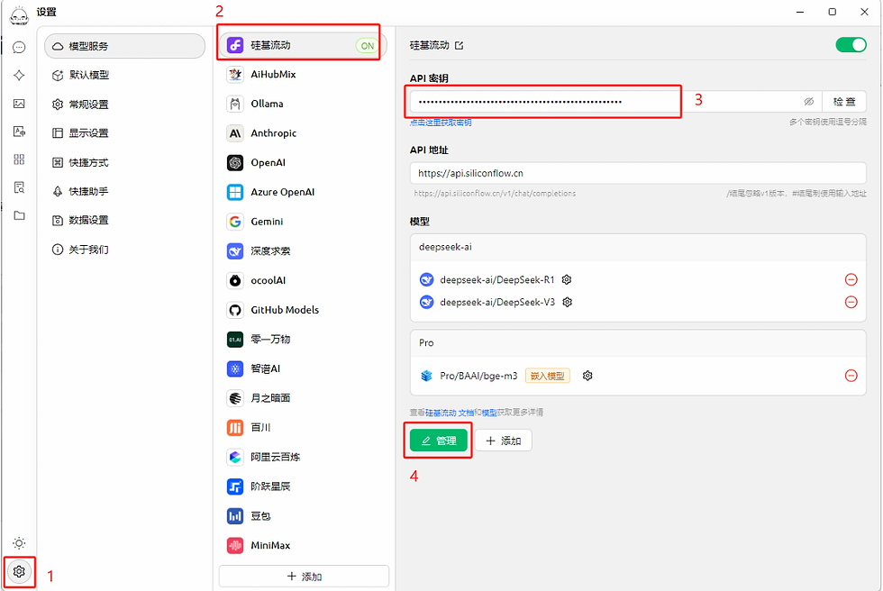Select the Ollama provider
Screen dimensions: 883x591
[304, 104]
